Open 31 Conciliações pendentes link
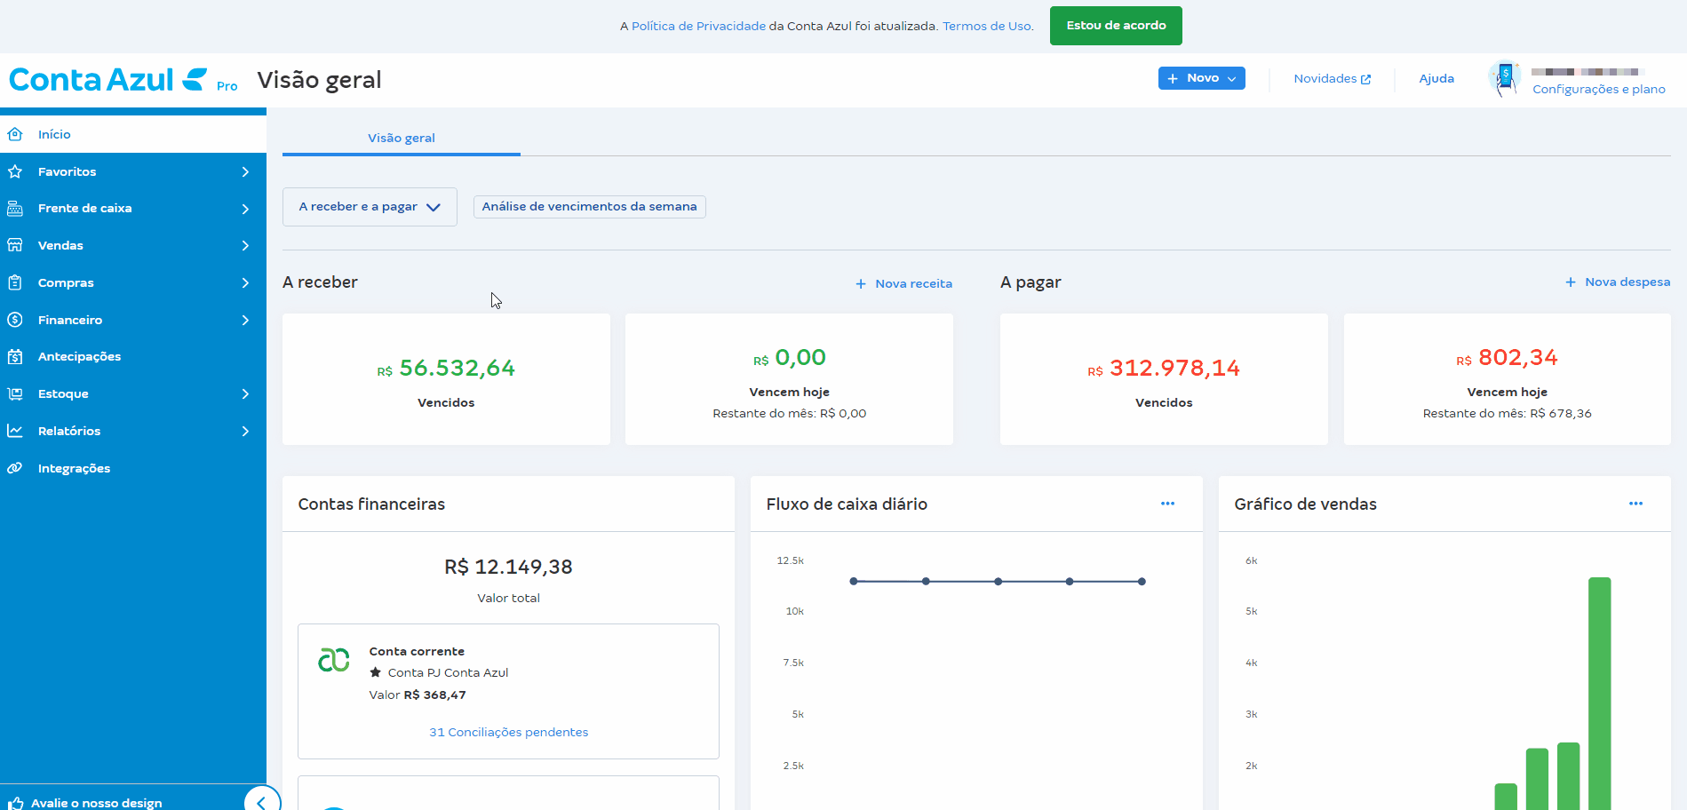Viewport: 1687px width, 810px height. click(x=508, y=733)
